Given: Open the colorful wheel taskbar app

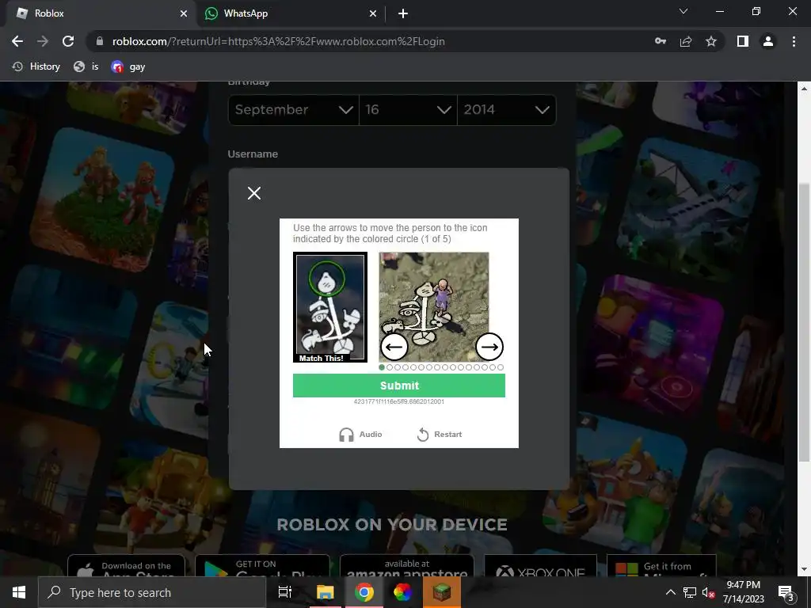Looking at the screenshot, I should (x=403, y=592).
